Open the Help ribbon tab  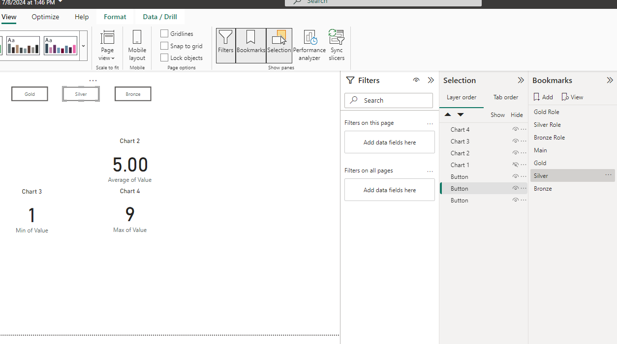point(82,17)
